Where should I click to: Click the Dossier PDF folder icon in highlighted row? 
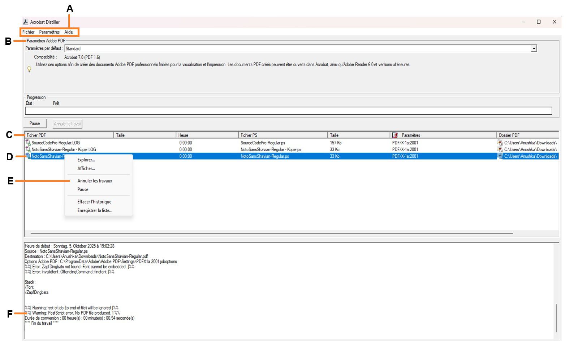(x=500, y=156)
